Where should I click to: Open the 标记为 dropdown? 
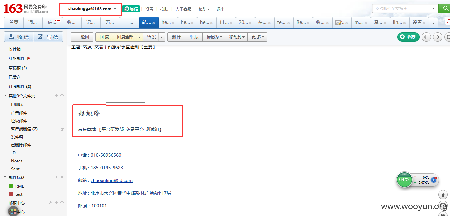click(x=214, y=37)
